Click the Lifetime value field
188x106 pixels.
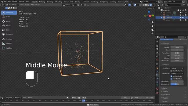[x=177, y=58]
